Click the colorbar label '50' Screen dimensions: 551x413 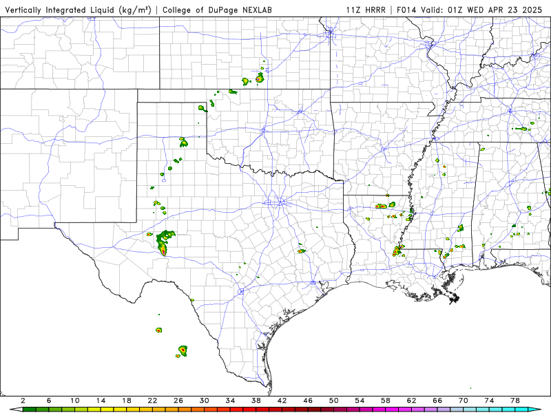point(334,401)
